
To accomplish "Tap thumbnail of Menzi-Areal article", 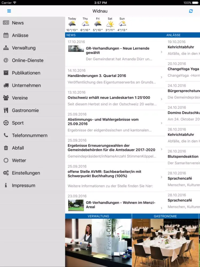I will point(76,205).
